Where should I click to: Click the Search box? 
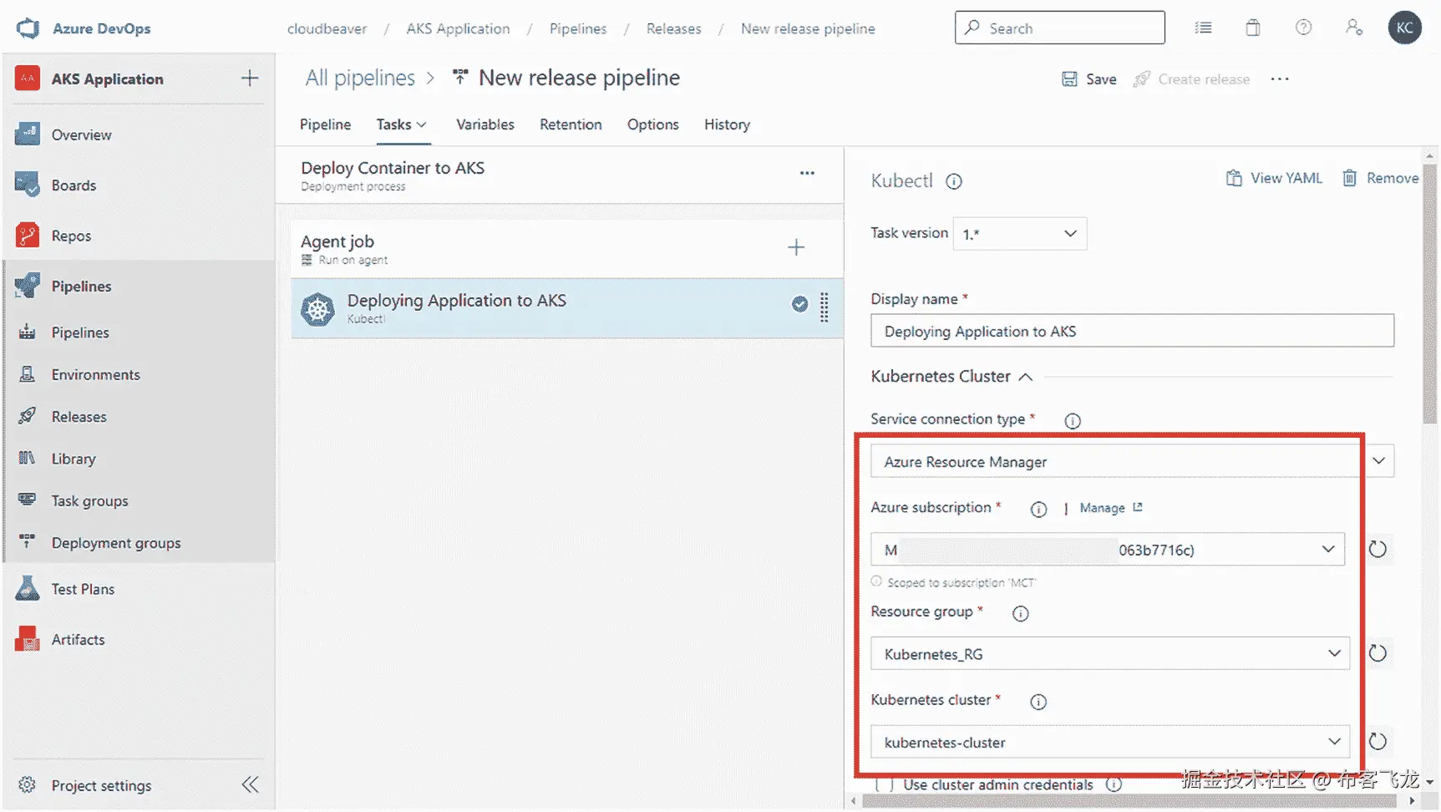click(1060, 28)
